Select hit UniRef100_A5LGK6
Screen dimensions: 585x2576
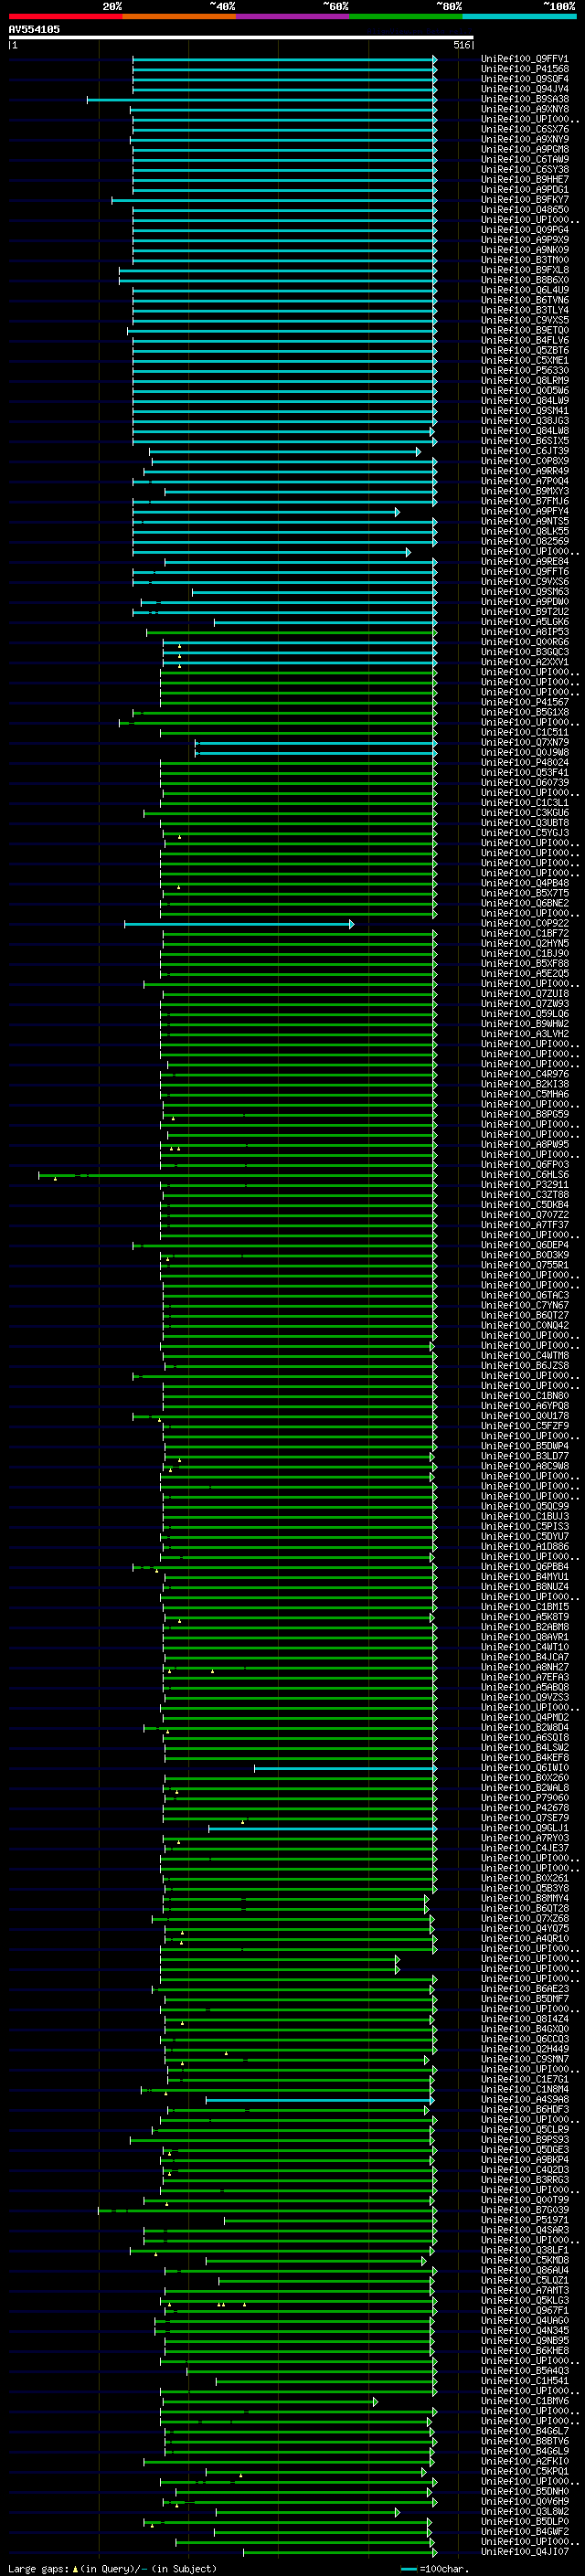tap(525, 622)
